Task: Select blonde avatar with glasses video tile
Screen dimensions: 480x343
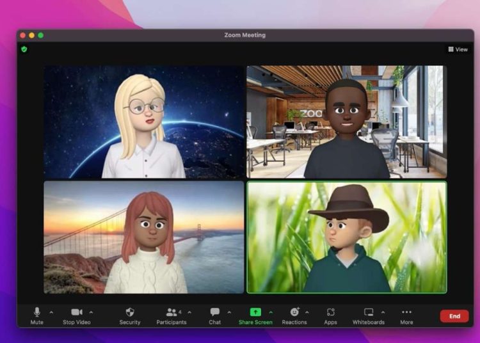Action: tap(143, 122)
